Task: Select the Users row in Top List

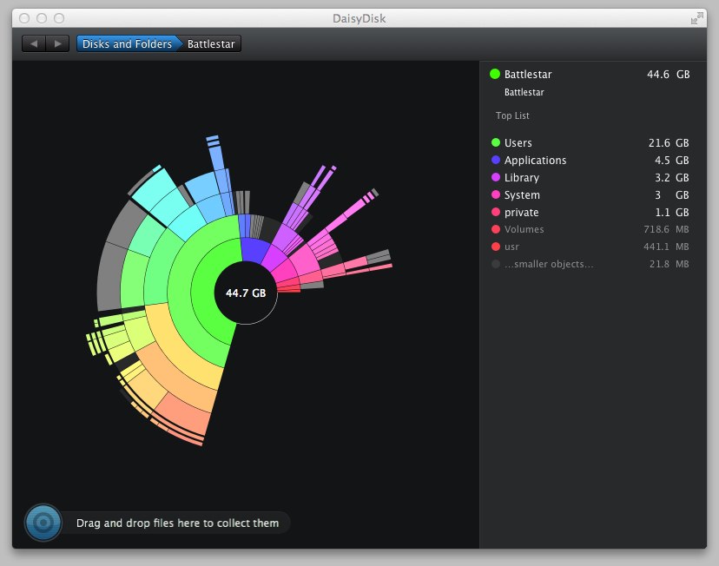Action: (590, 142)
